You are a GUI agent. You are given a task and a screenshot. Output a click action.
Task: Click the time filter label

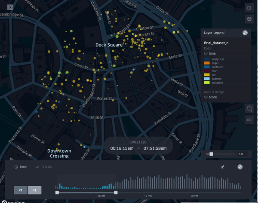(23, 167)
